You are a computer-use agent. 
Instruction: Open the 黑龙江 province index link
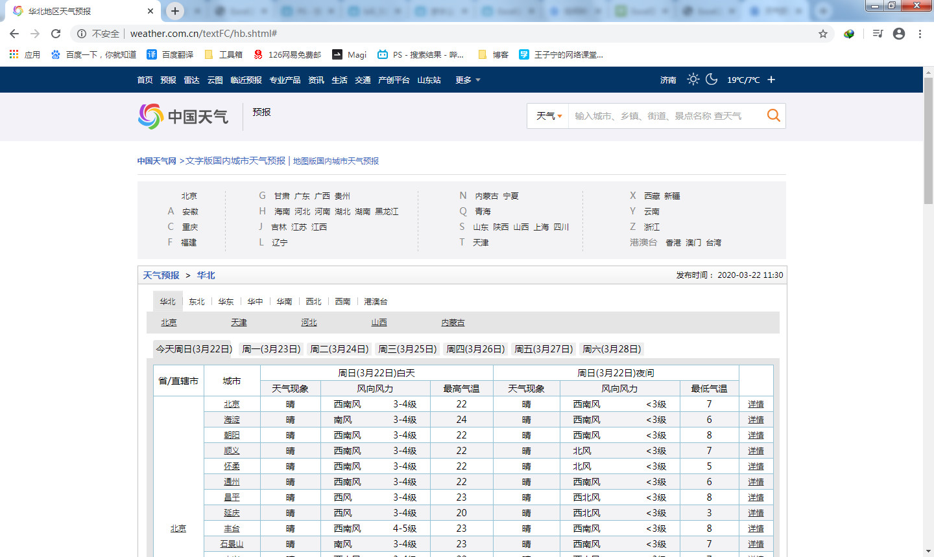(387, 211)
